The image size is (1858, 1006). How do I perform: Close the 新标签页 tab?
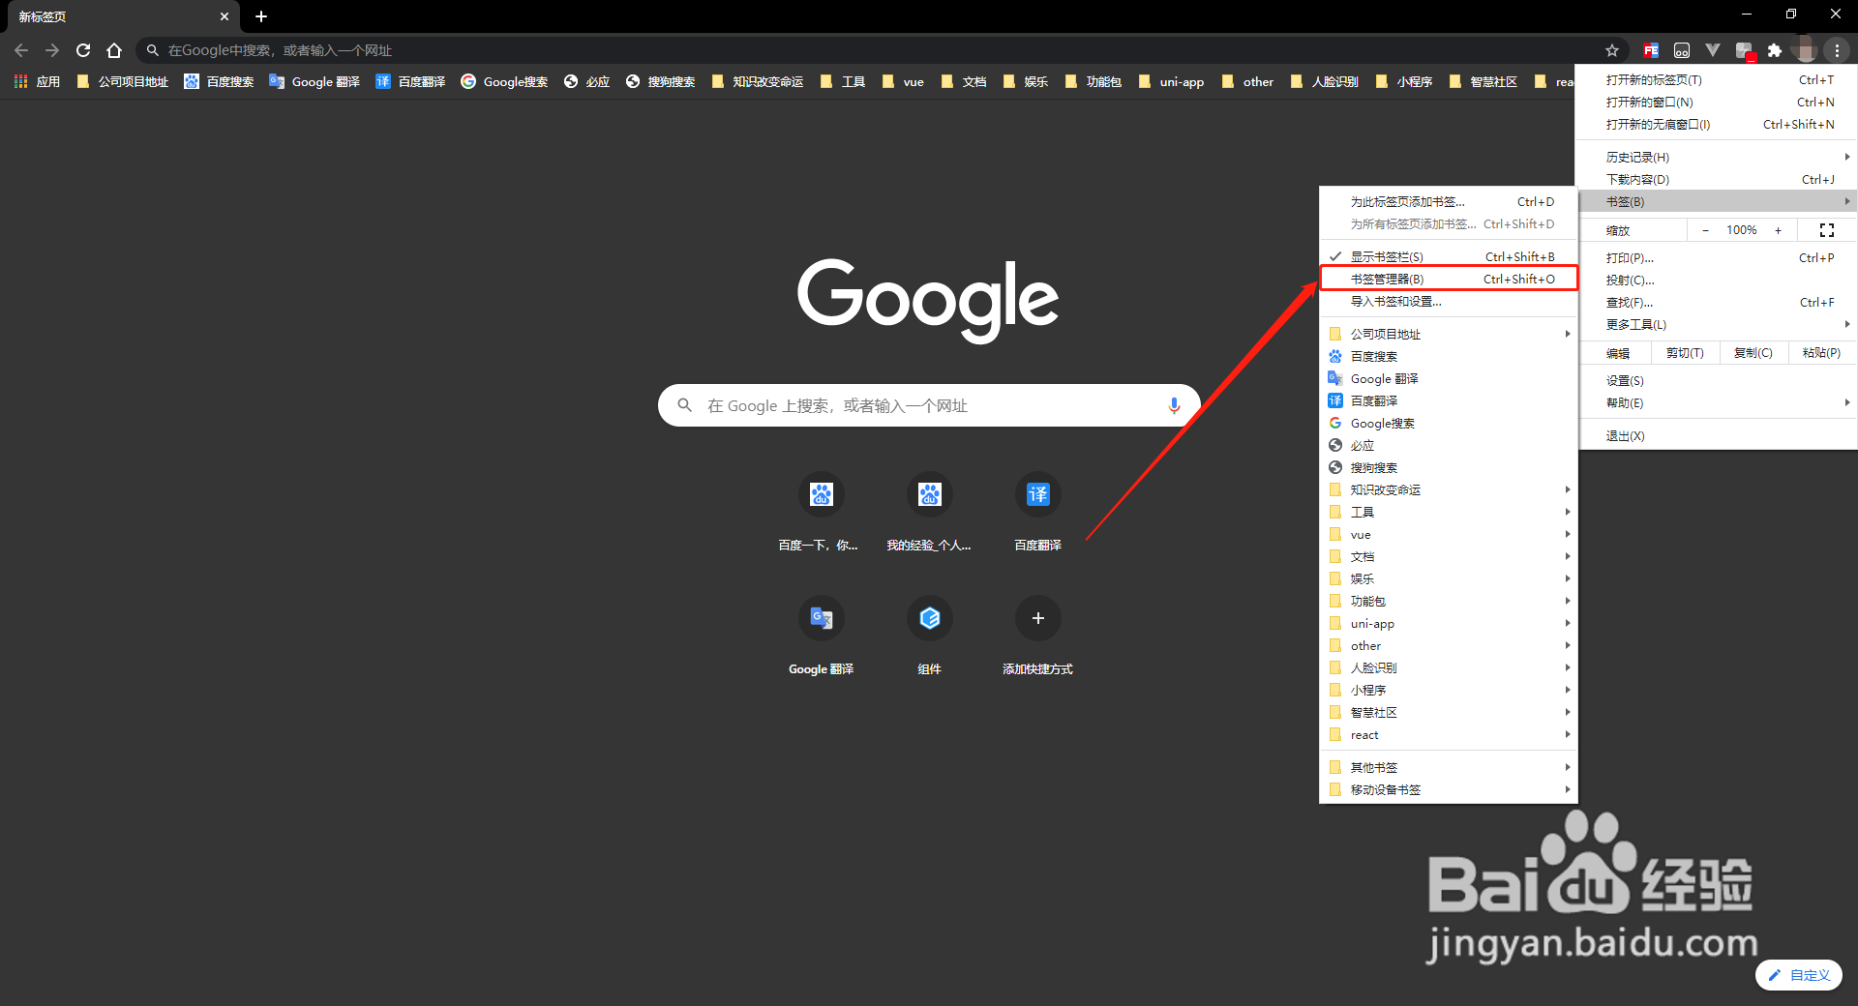(x=225, y=16)
